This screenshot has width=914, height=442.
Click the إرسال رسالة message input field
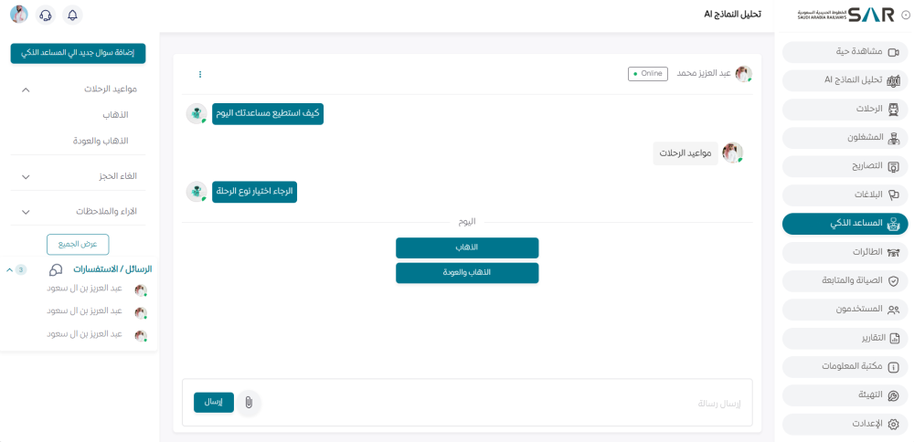pyautogui.click(x=503, y=403)
